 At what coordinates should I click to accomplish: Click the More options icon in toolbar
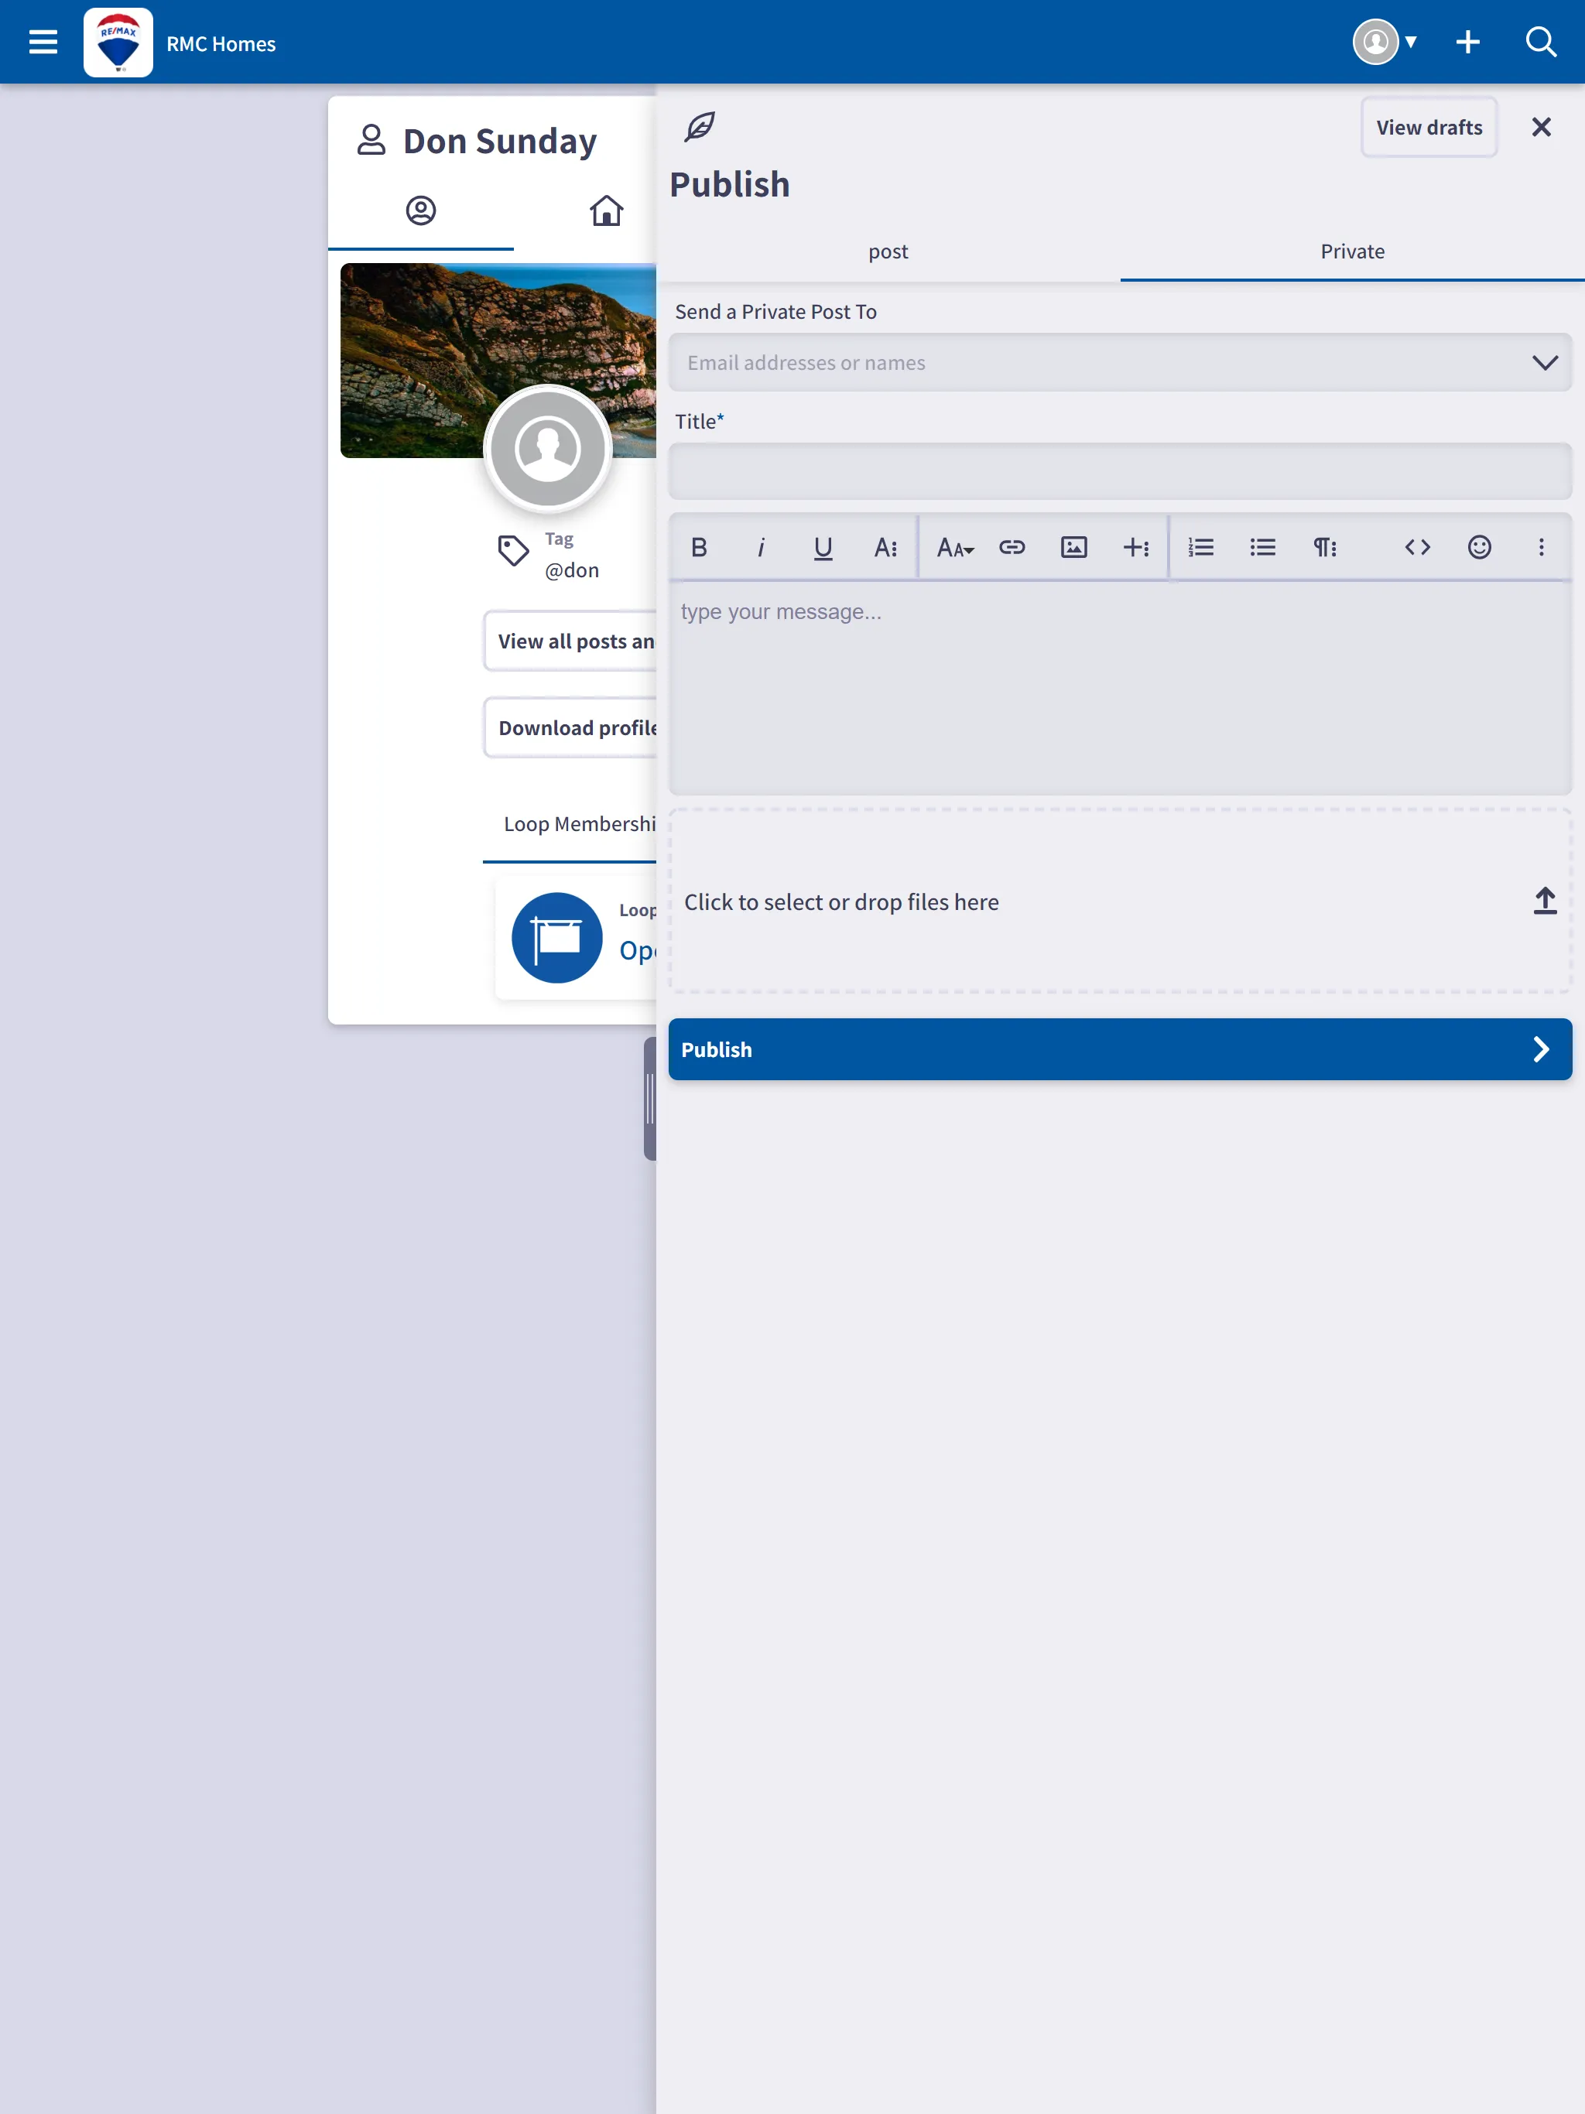1542,548
